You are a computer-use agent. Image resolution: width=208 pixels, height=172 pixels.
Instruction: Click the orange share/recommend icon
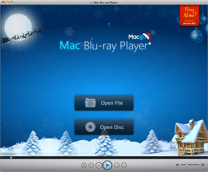84,166
